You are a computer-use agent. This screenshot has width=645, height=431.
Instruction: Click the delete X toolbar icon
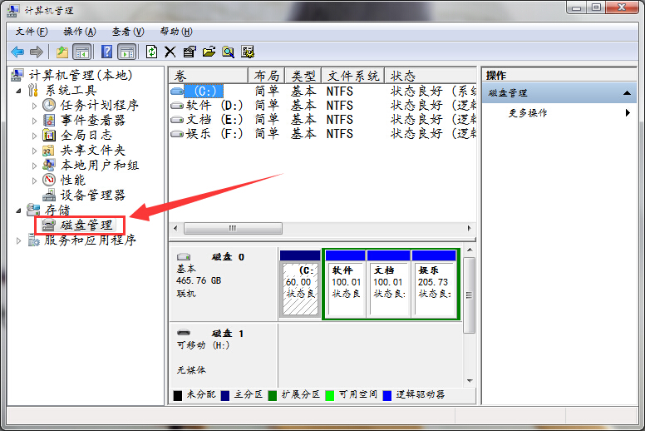pos(170,52)
